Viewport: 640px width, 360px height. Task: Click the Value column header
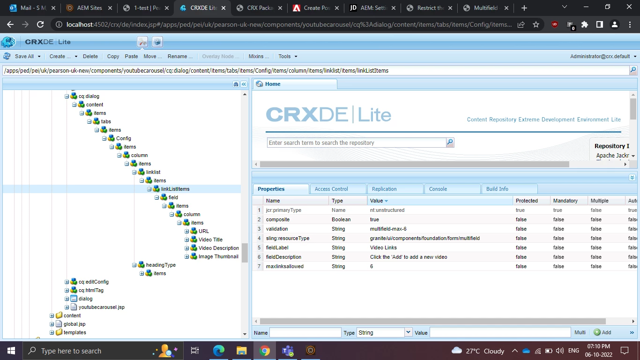pos(440,201)
